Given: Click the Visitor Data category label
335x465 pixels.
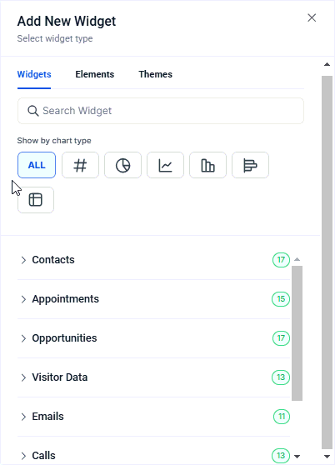Looking at the screenshot, I should [x=60, y=377].
